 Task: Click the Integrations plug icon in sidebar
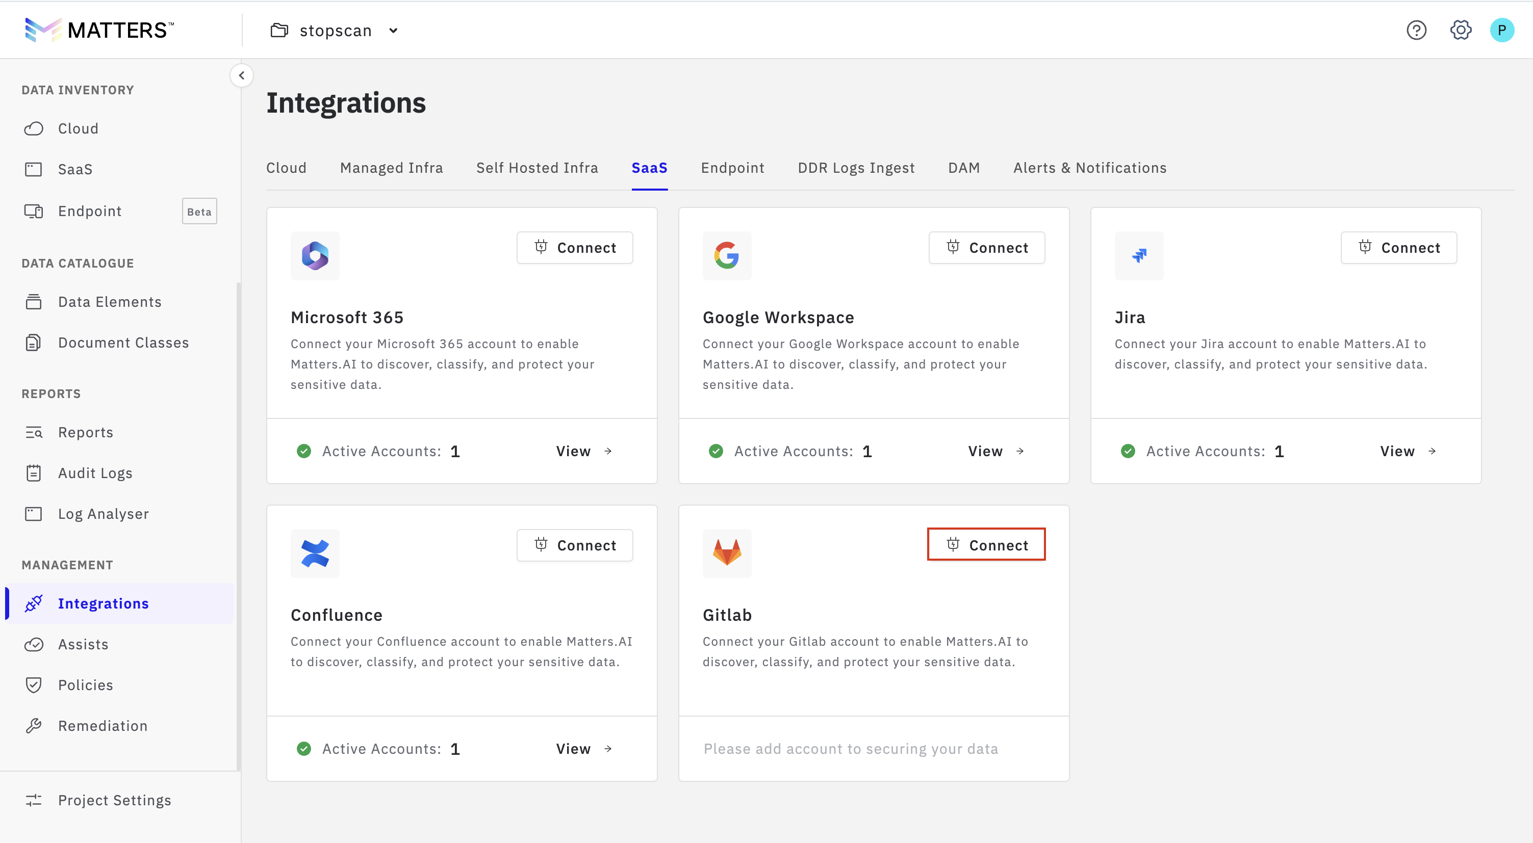[34, 603]
